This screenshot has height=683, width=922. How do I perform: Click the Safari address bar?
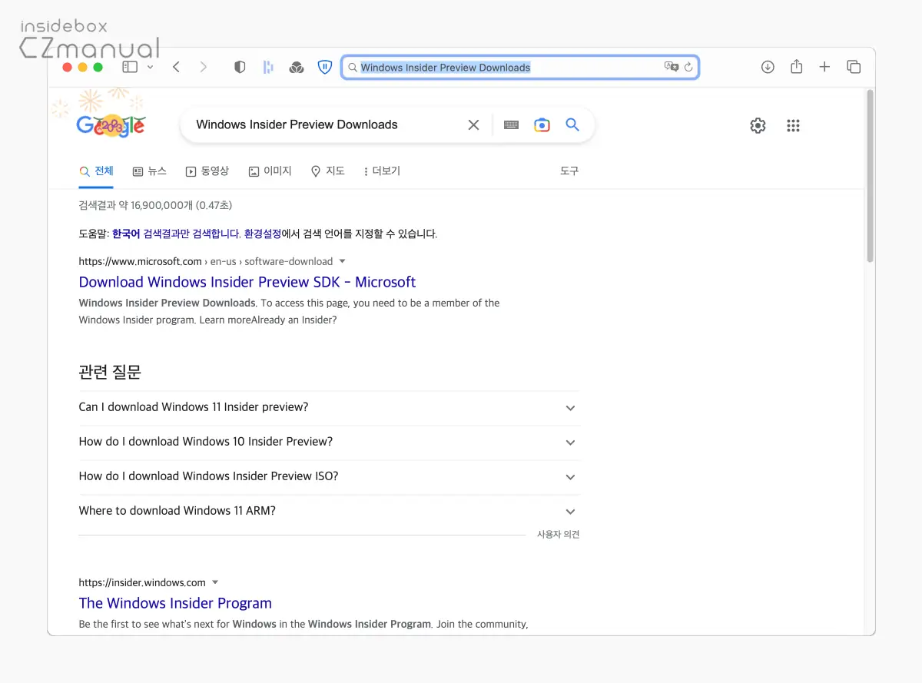520,68
